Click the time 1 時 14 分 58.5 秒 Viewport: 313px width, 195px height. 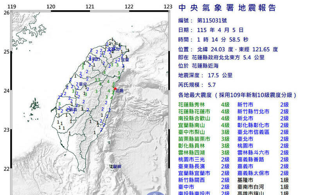[x=223, y=40]
